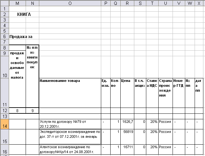Select row 6 header

pyautogui.click(x=5, y=36)
